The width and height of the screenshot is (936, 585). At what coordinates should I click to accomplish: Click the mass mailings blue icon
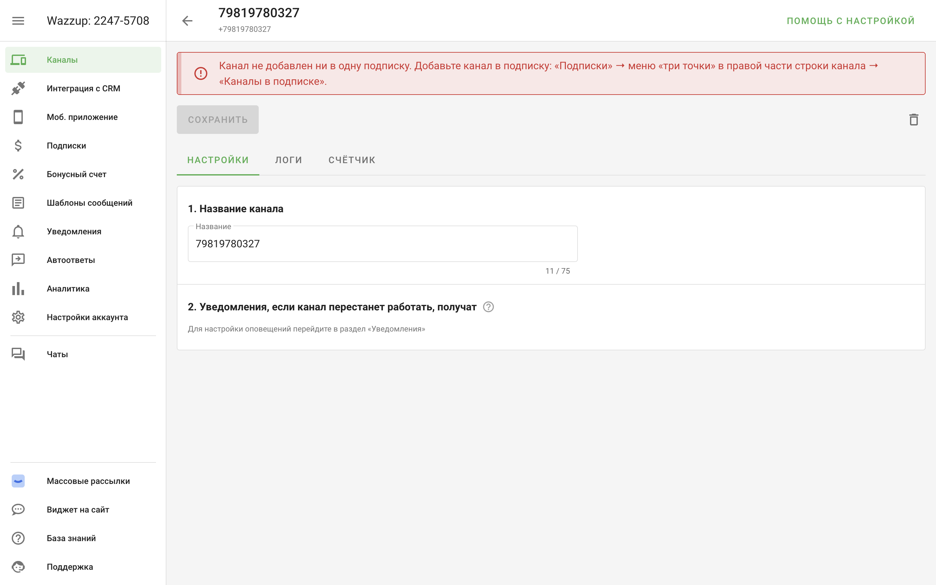[18, 481]
